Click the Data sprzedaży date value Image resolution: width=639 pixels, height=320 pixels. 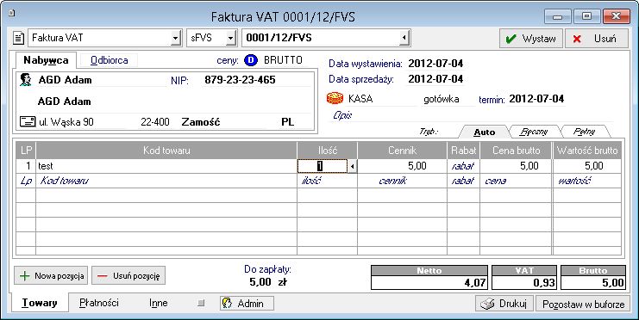pyautogui.click(x=435, y=79)
